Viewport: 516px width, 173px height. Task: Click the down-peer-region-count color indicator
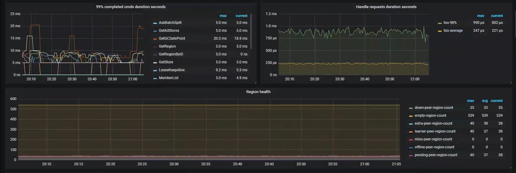click(410, 108)
